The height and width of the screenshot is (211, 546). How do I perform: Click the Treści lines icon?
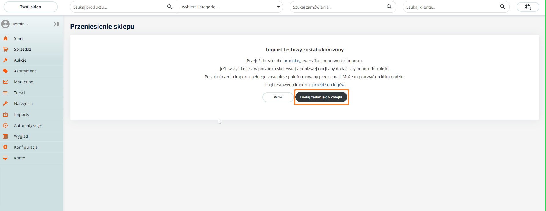(x=5, y=93)
